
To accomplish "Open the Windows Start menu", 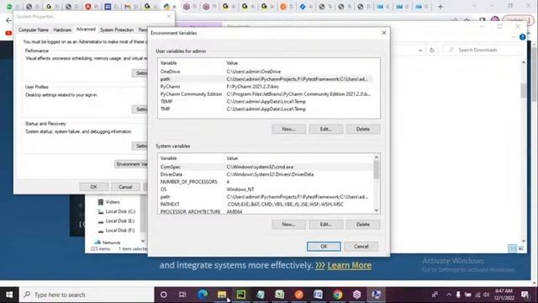I will (9, 295).
